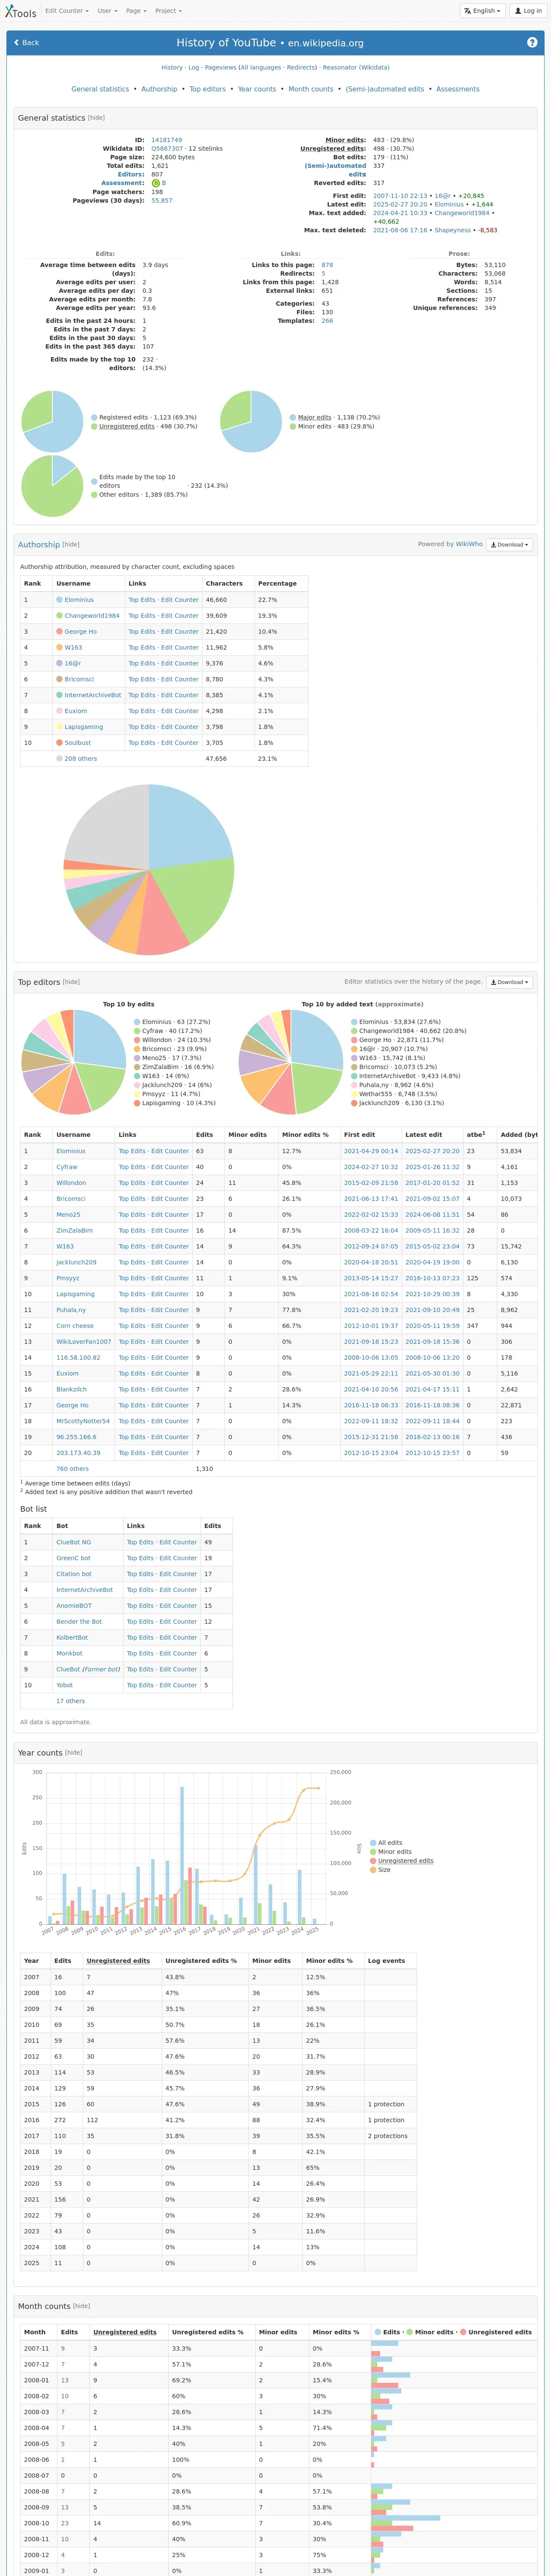
Task: Open the InternetArchiveBot link in Bot list
Action: [84, 1590]
